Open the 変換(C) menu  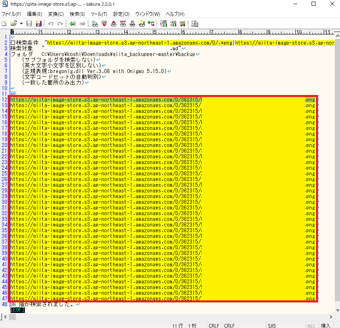click(56, 14)
